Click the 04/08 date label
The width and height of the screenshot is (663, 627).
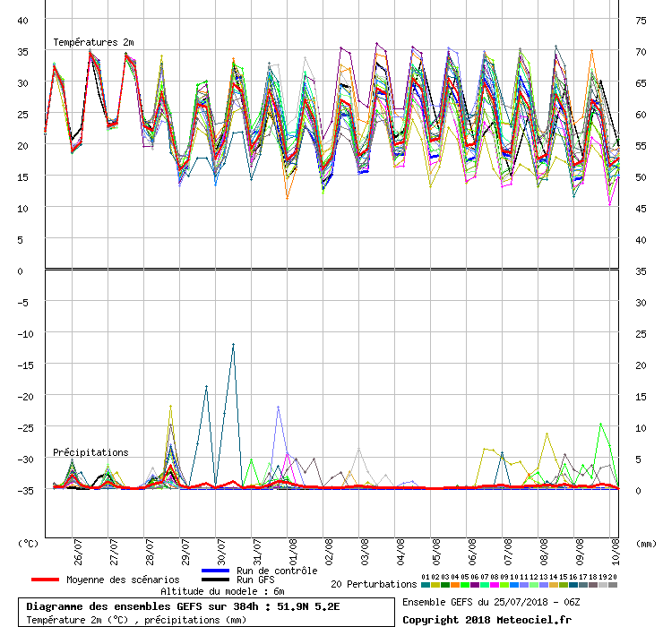click(400, 552)
